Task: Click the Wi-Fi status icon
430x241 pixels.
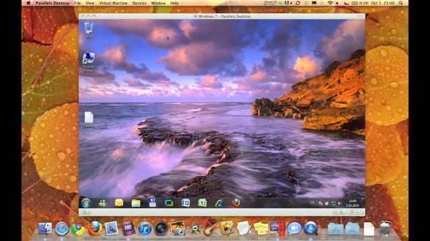Action: (330, 3)
